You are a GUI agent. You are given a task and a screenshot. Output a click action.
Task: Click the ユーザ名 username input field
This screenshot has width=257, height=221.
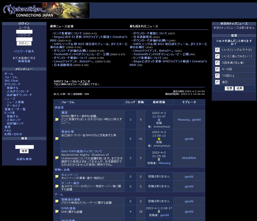24,32
